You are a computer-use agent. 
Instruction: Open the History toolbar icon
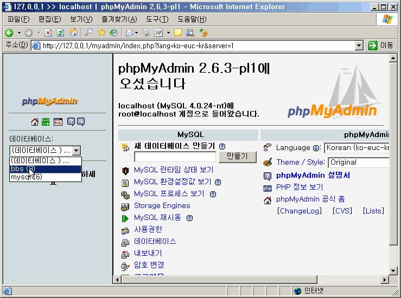point(113,33)
